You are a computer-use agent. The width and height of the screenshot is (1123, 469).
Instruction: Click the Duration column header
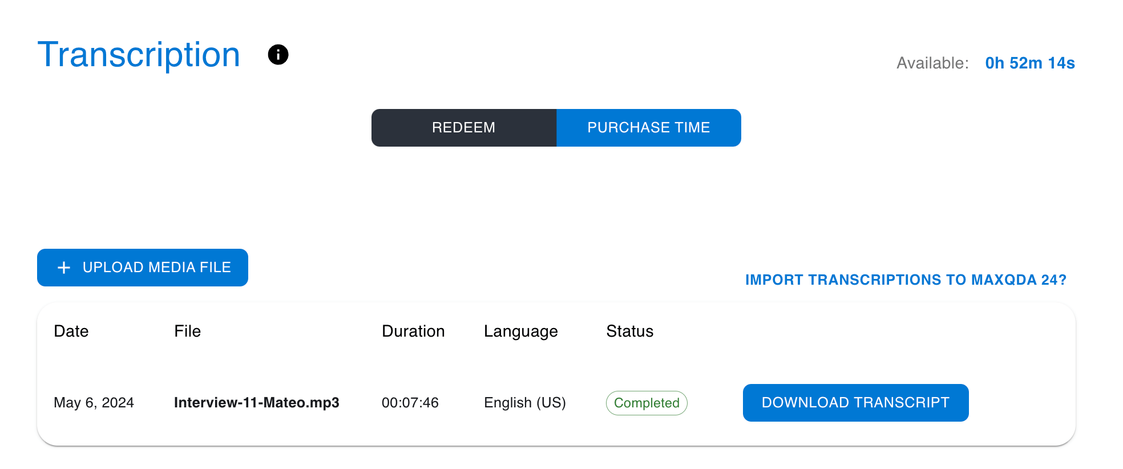[413, 331]
